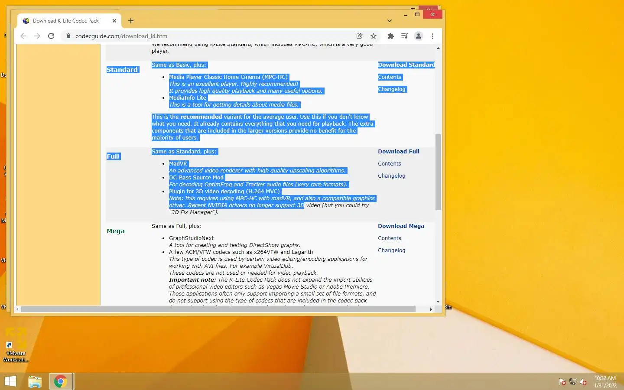Close the Download K-Lite Codec Pack tab
The width and height of the screenshot is (624, 390).
coord(114,21)
